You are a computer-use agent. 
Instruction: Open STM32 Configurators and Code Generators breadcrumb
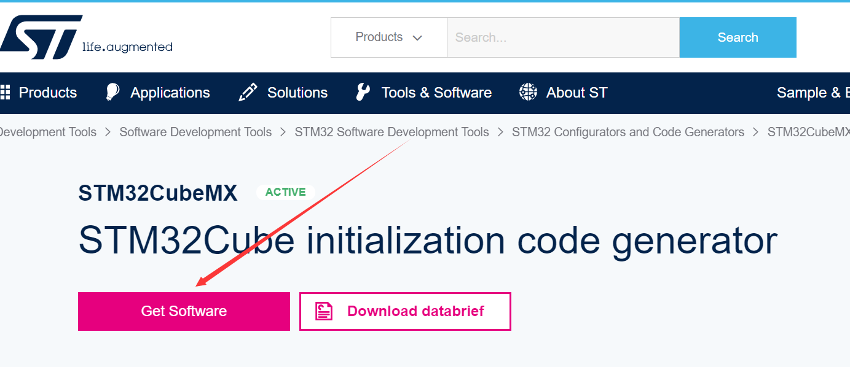(x=628, y=132)
